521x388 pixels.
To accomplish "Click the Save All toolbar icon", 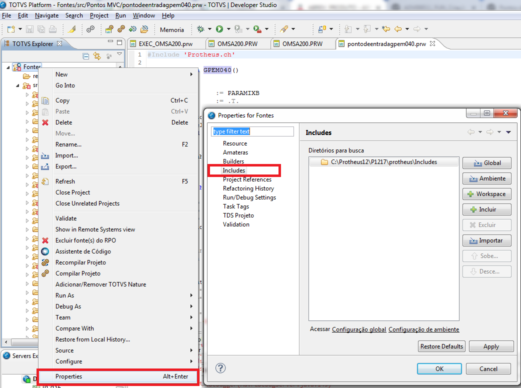I will click(x=41, y=29).
